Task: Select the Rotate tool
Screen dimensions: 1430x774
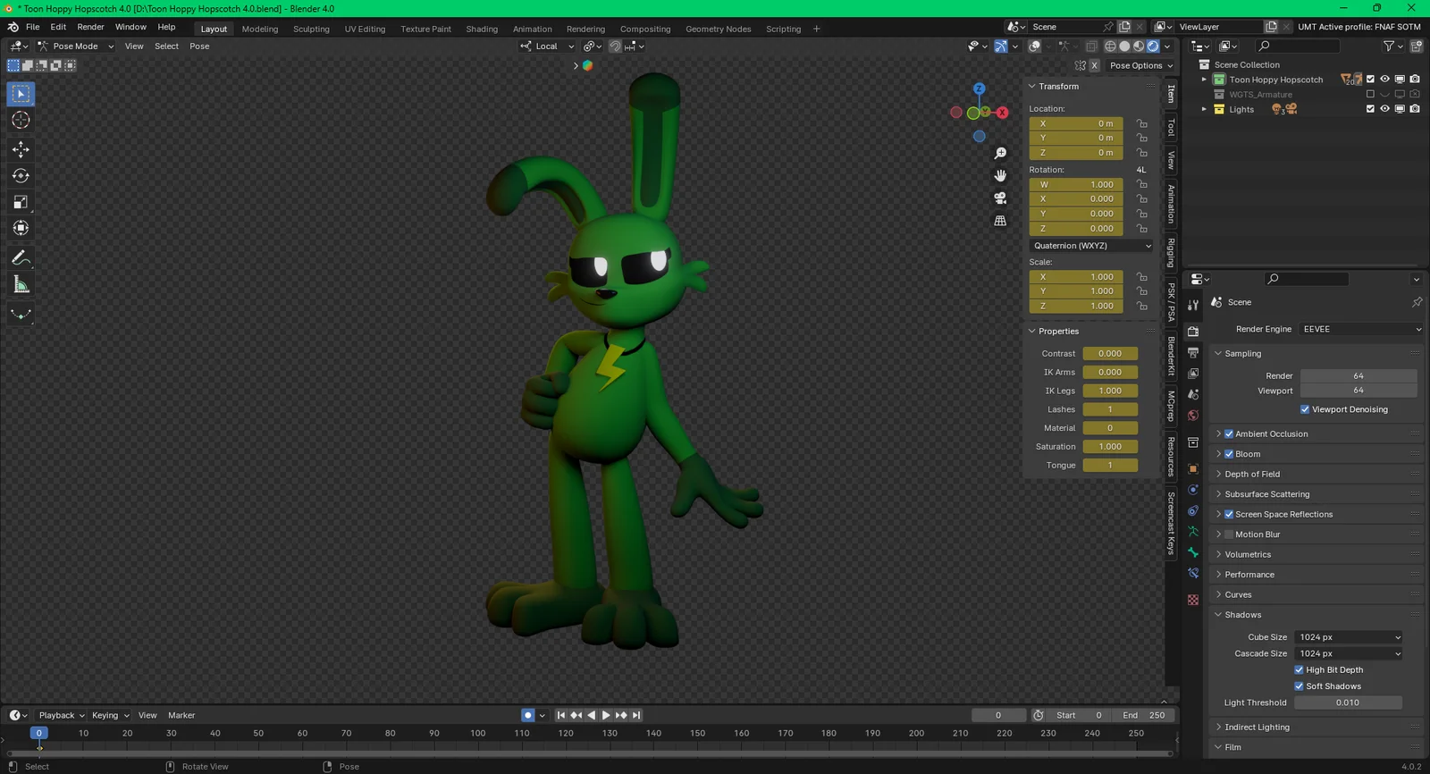Action: [21, 176]
